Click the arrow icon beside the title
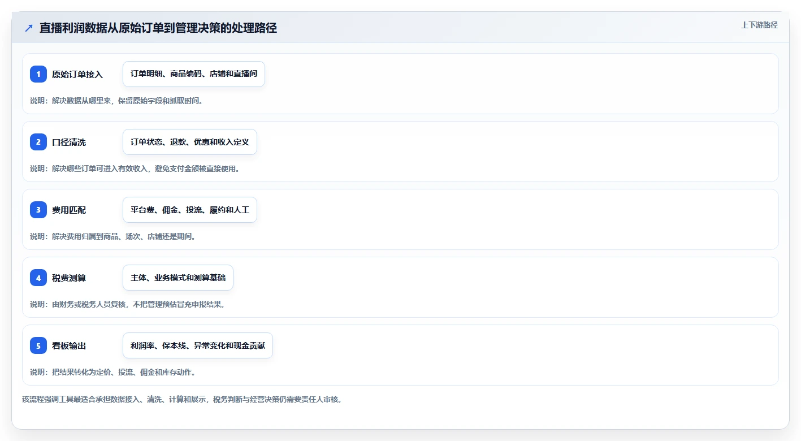This screenshot has width=801, height=441. (x=29, y=28)
